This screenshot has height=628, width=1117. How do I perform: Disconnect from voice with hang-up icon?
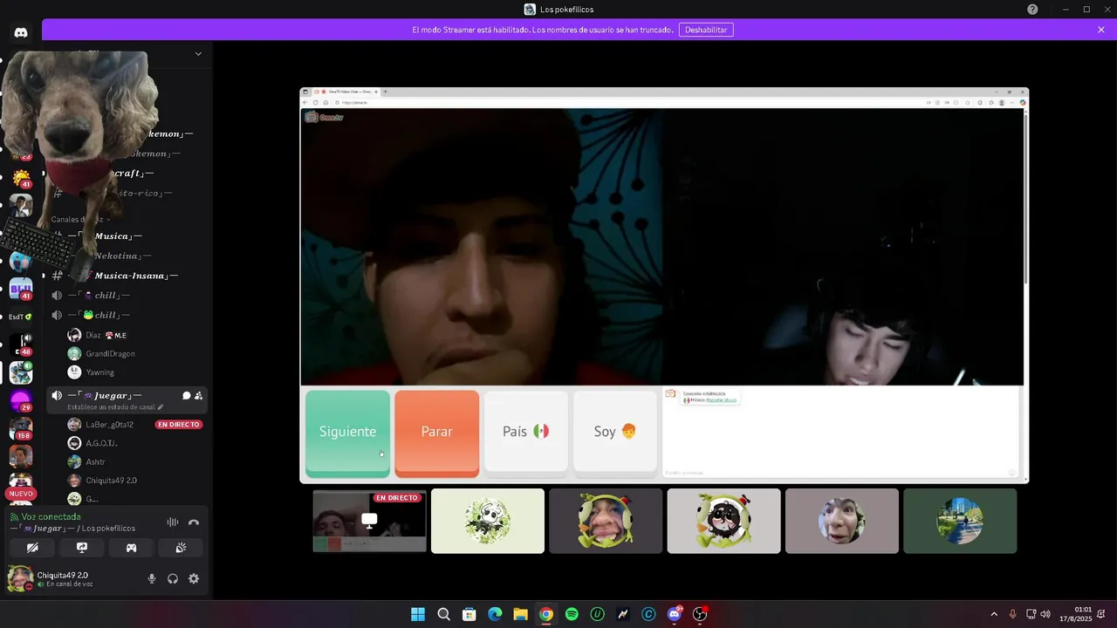pos(194,522)
